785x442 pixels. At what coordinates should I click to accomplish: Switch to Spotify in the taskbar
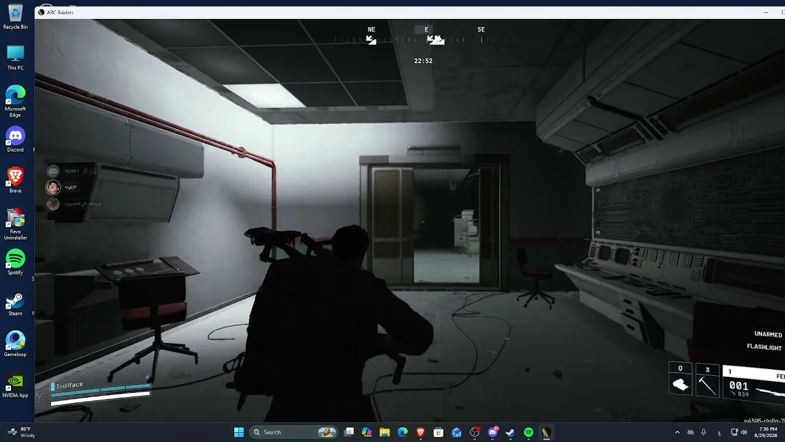click(529, 432)
